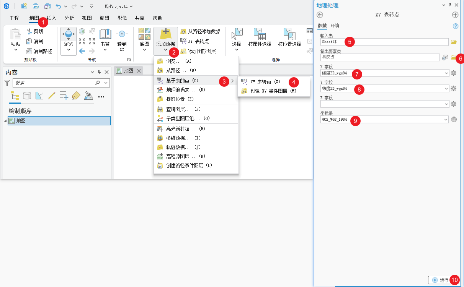This screenshot has height=287, width=464.
Task: Expand the 基于表的点 (C) submenu
Action: pos(196,81)
